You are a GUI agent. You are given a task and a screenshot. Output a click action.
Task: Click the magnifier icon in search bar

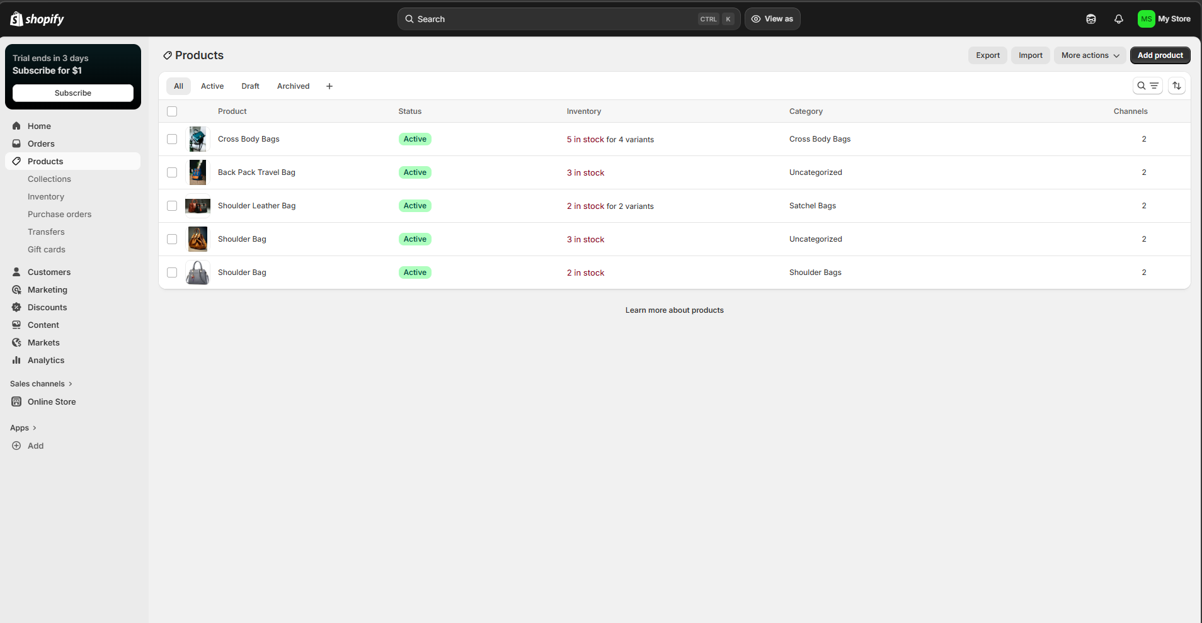[x=409, y=19]
